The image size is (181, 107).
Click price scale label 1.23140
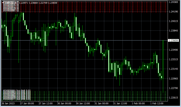pos(173,69)
